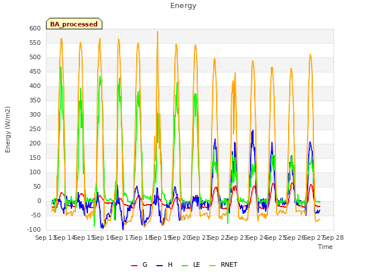Click the G legend entry
The width and height of the screenshot is (368, 276).
(x=139, y=264)
